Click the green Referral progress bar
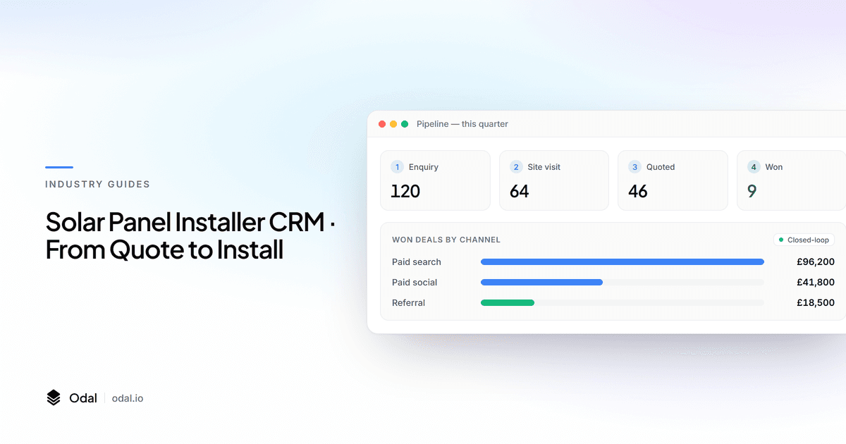This screenshot has height=444, width=846. pos(508,303)
